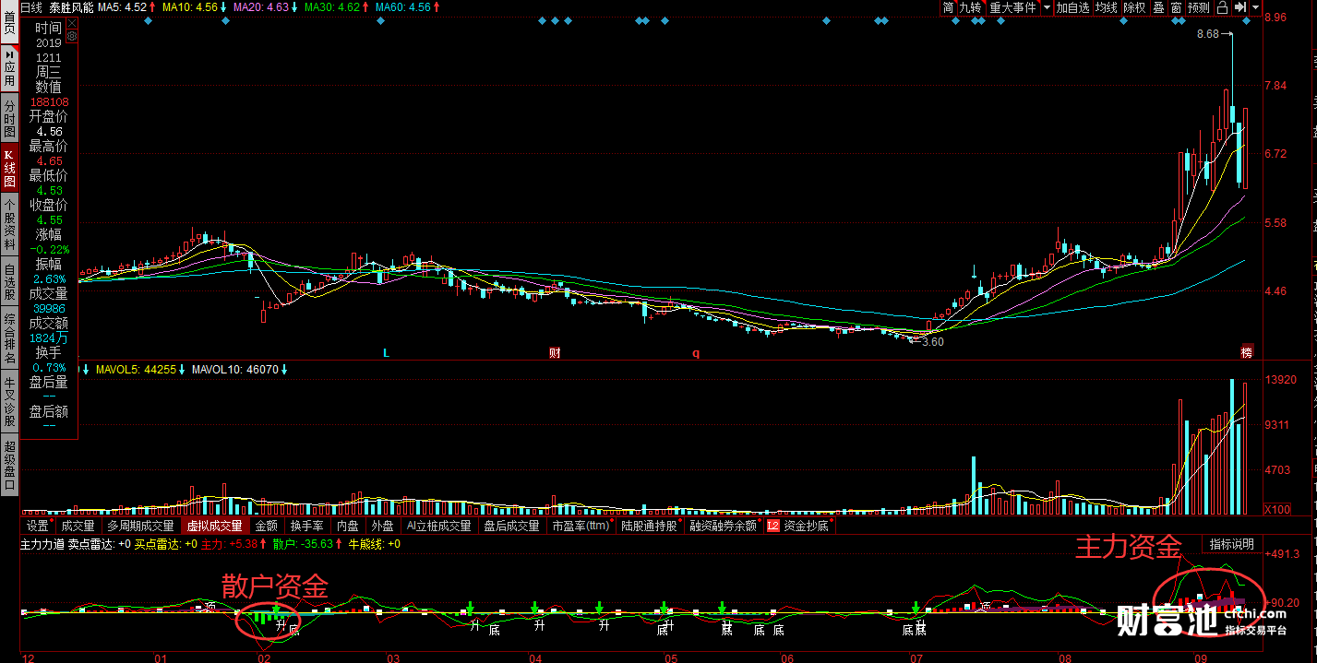
Task: Open dropdown next to jump-to-end arrow
Action: point(1255,7)
